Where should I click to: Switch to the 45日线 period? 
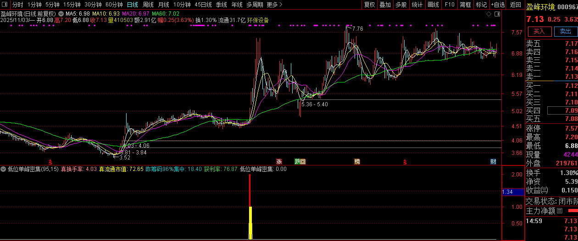click(203, 5)
